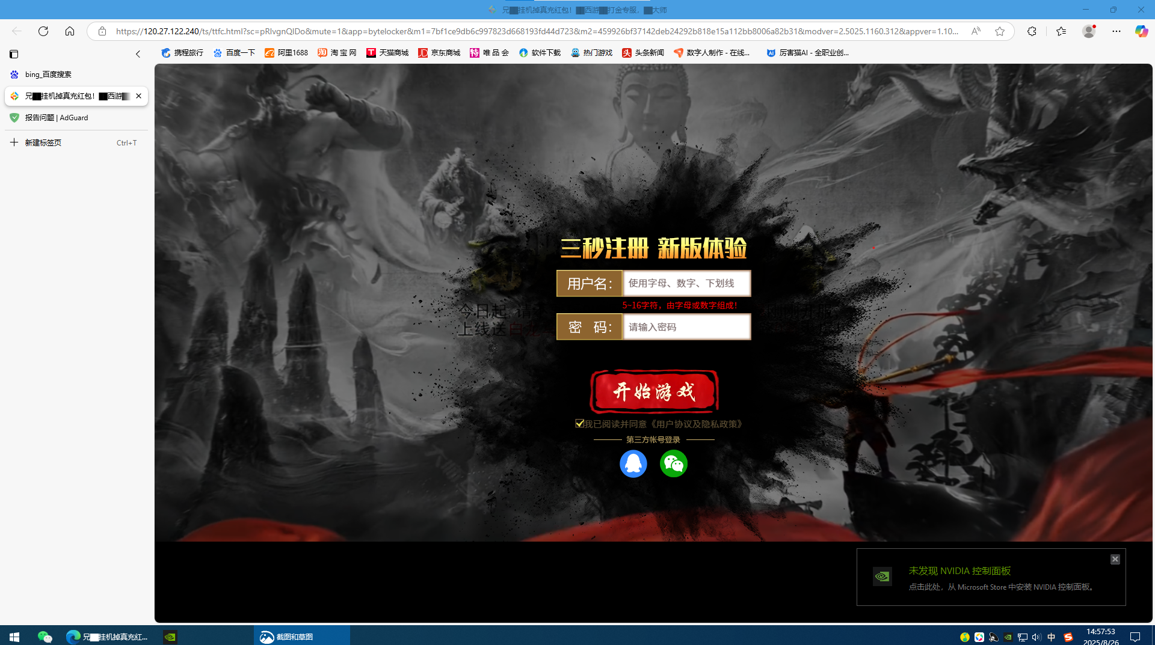The width and height of the screenshot is (1155, 645).
Task: Open the Settings and more ellipsis menu
Action: coord(1116,31)
